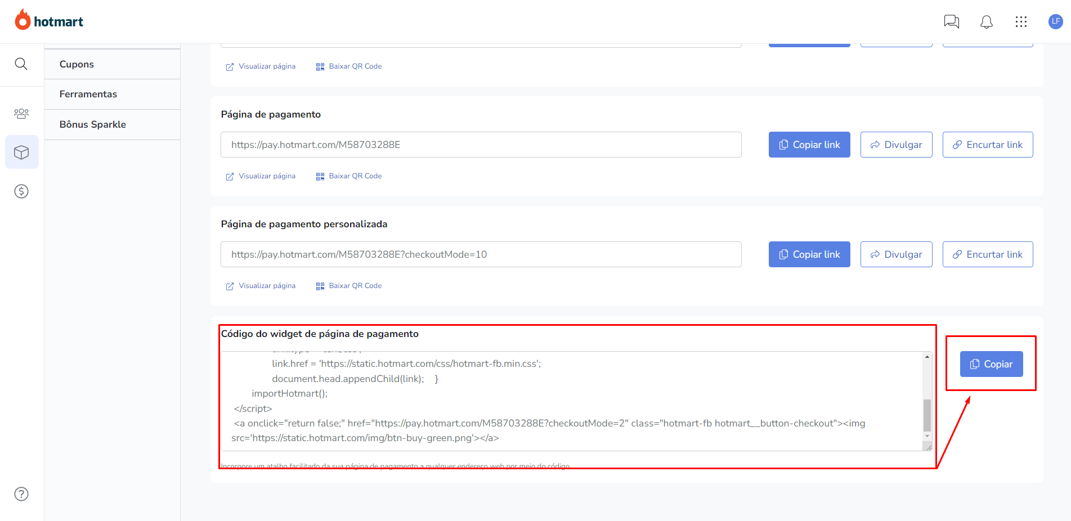
Task: Click Divulgar for Página de pagamento
Action: (x=896, y=145)
